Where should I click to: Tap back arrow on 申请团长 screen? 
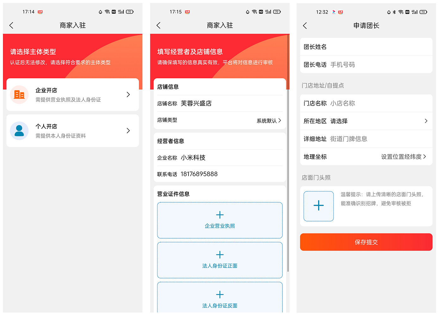tap(305, 26)
